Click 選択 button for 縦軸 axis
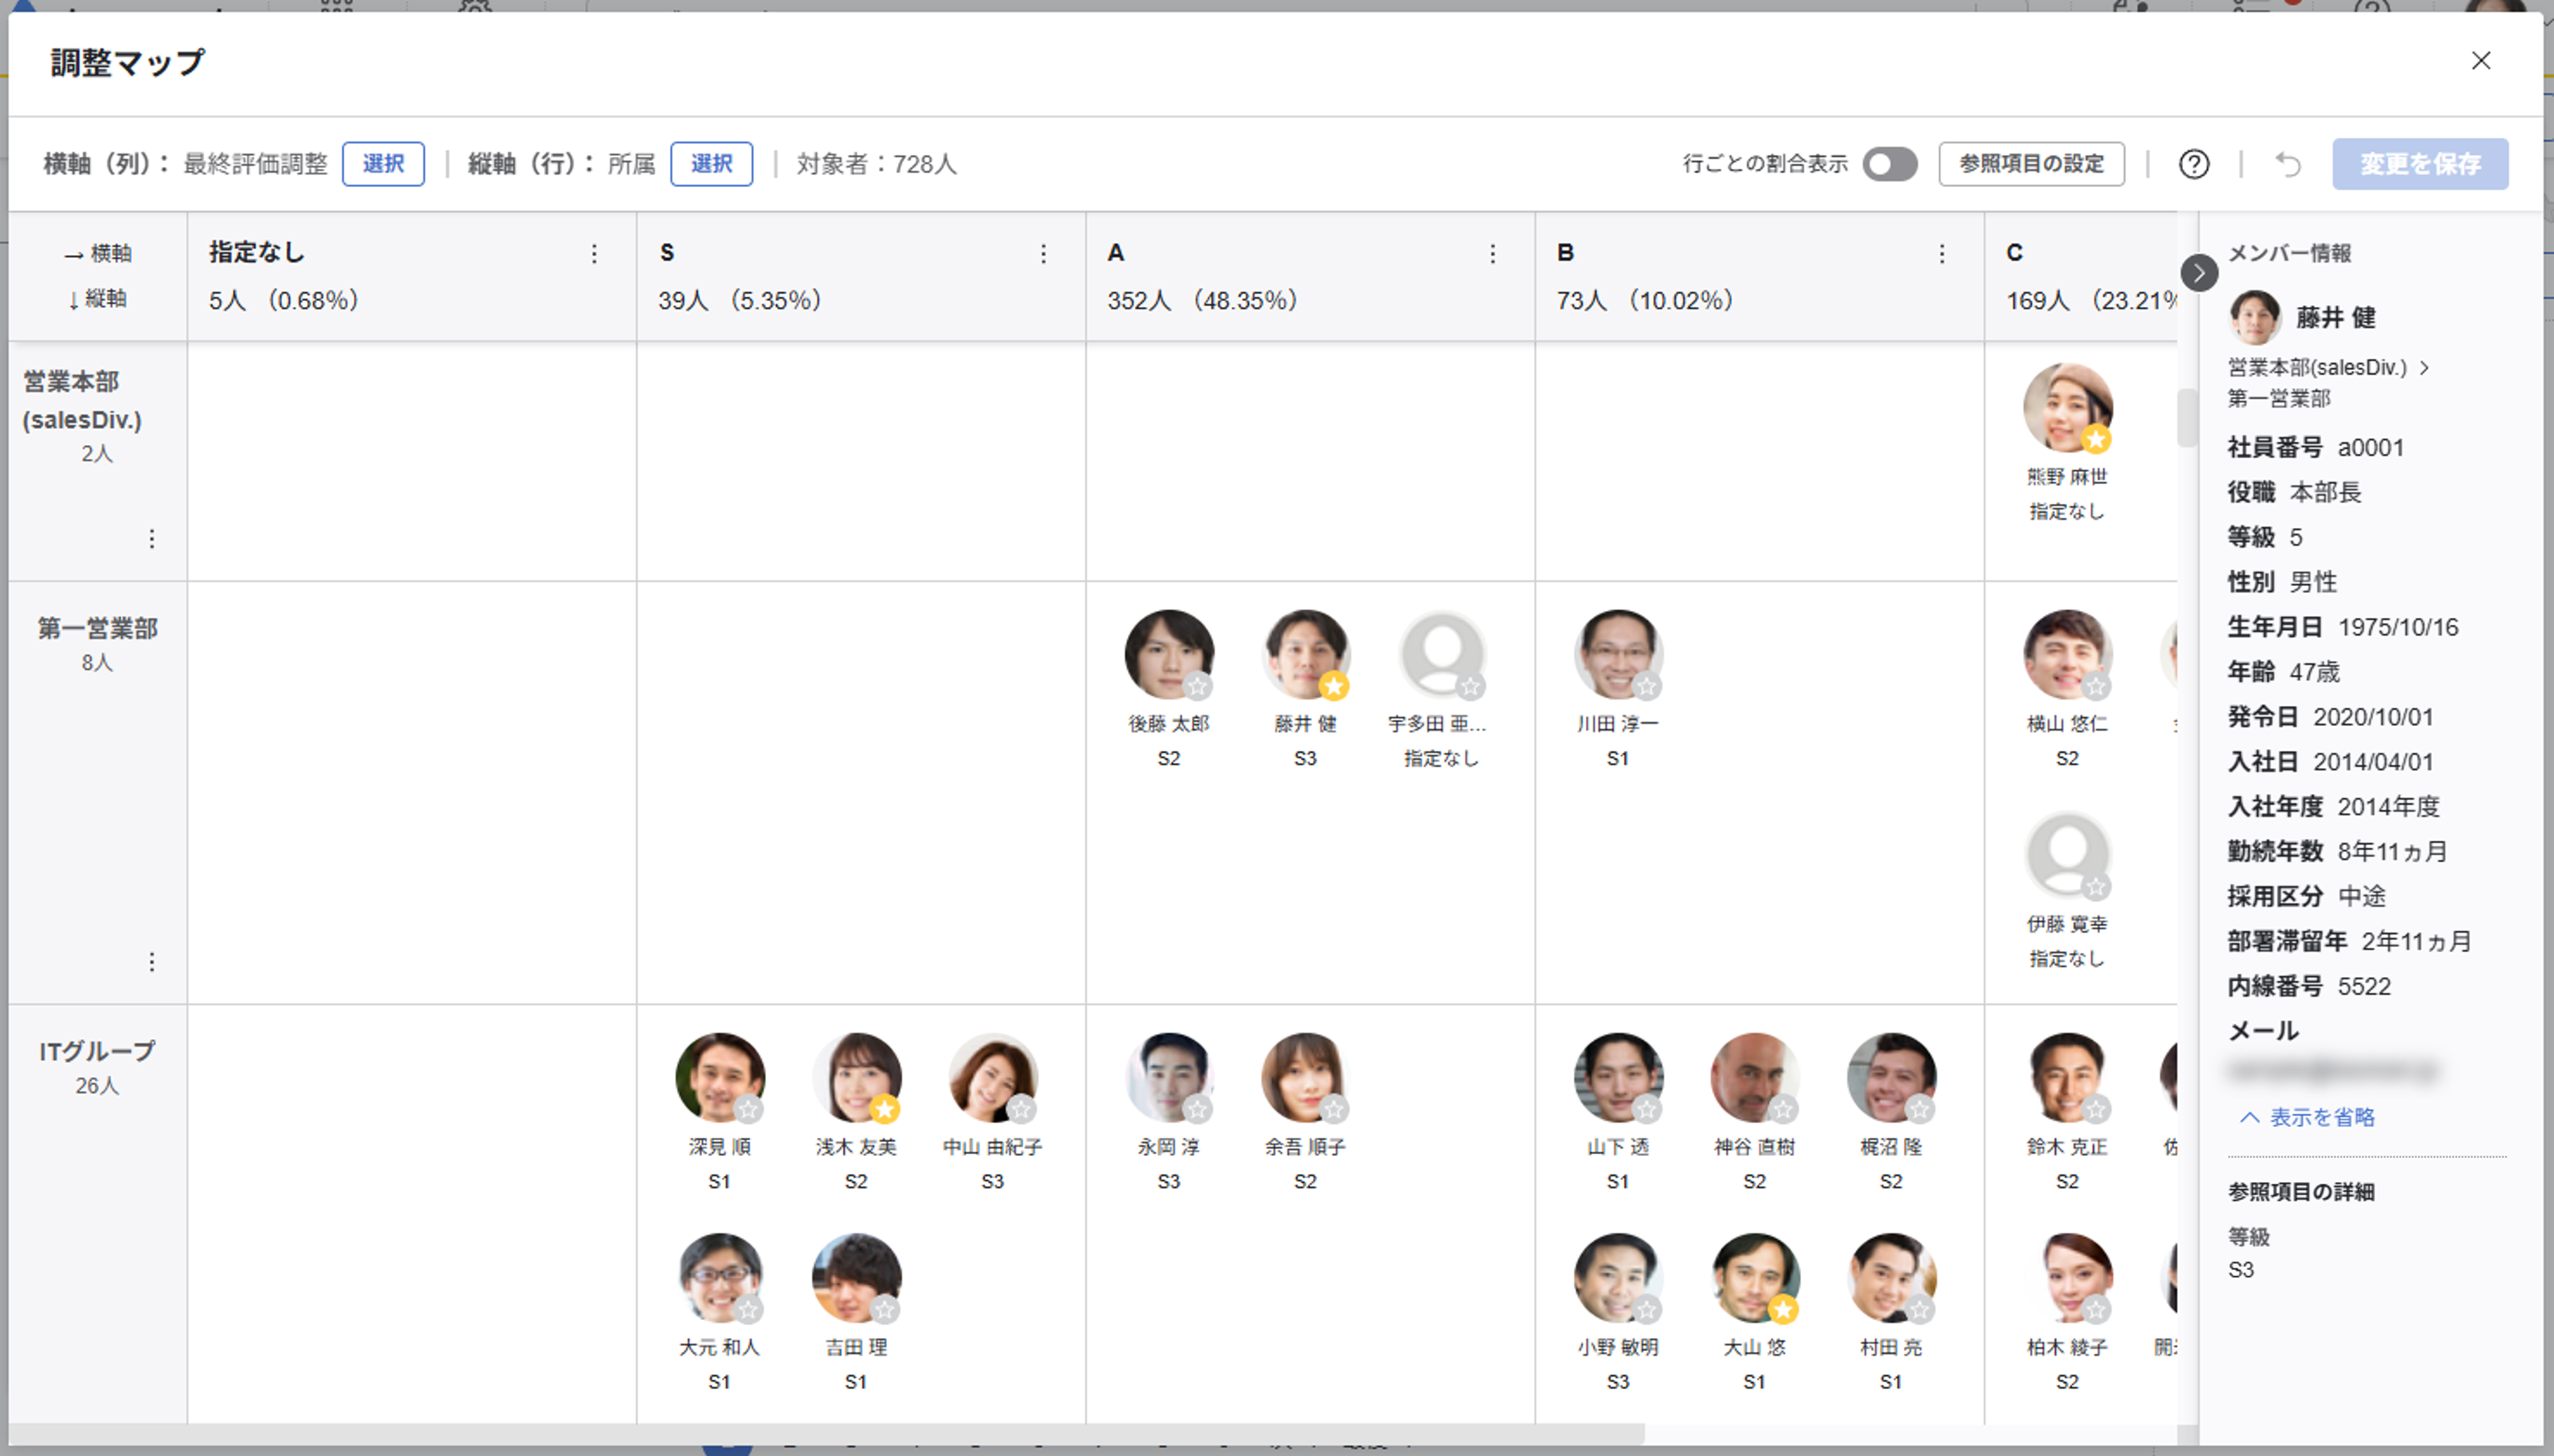This screenshot has height=1456, width=2554. (711, 164)
